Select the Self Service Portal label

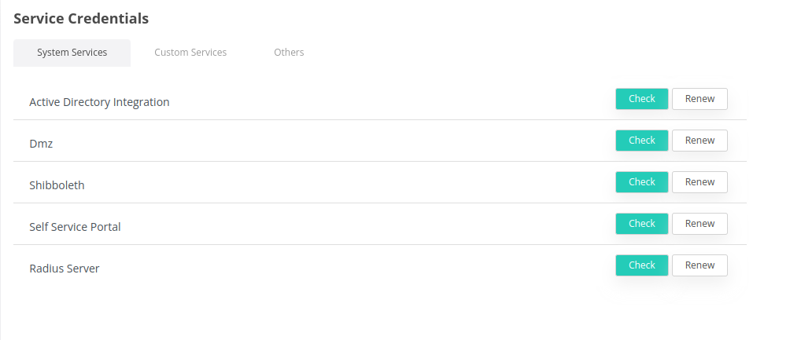click(x=75, y=227)
